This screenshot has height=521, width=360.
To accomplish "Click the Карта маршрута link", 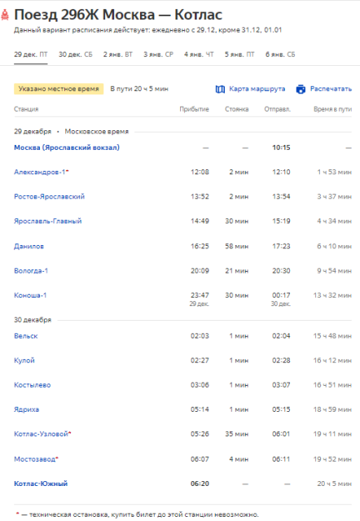I will coord(257,89).
